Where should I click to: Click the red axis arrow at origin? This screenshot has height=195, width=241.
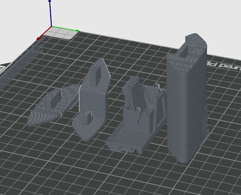coord(44,33)
